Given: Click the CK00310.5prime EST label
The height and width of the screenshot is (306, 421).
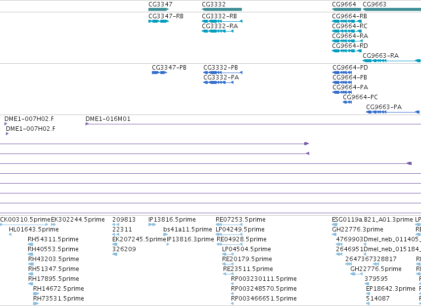Looking at the screenshot, I should [25, 220].
